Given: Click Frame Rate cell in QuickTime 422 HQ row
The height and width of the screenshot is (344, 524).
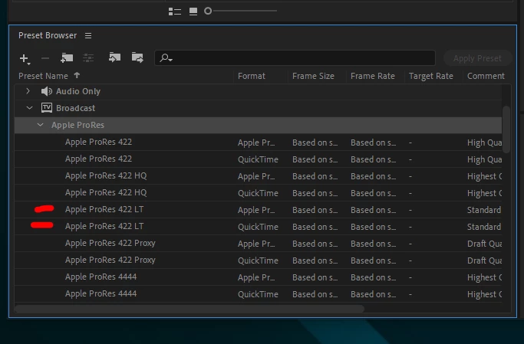Looking at the screenshot, I should click(x=373, y=193).
